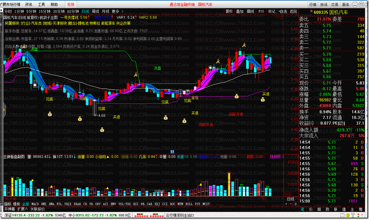
Task: Click 资讯 button at top right
Action: pyautogui.click(x=324, y=4)
